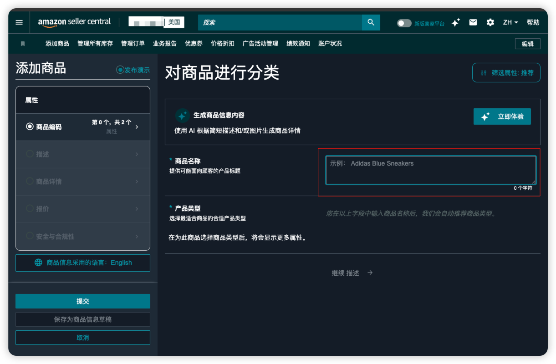This screenshot has width=556, height=364.
Task: Click the 发布演示 link
Action: (x=137, y=70)
